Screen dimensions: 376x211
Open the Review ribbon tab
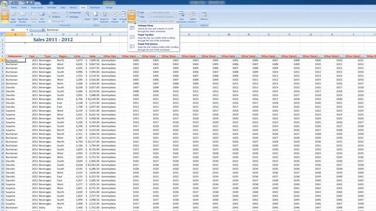[73, 8]
